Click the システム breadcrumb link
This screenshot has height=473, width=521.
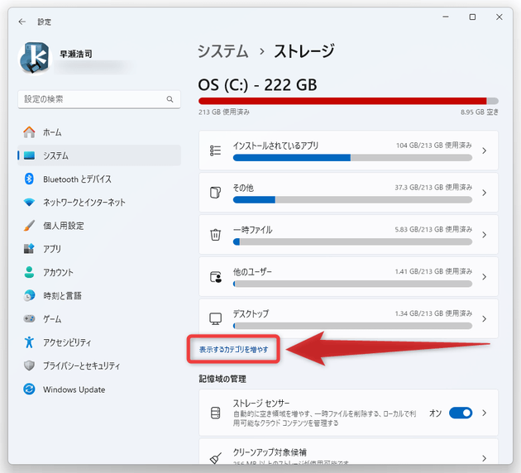pyautogui.click(x=223, y=51)
